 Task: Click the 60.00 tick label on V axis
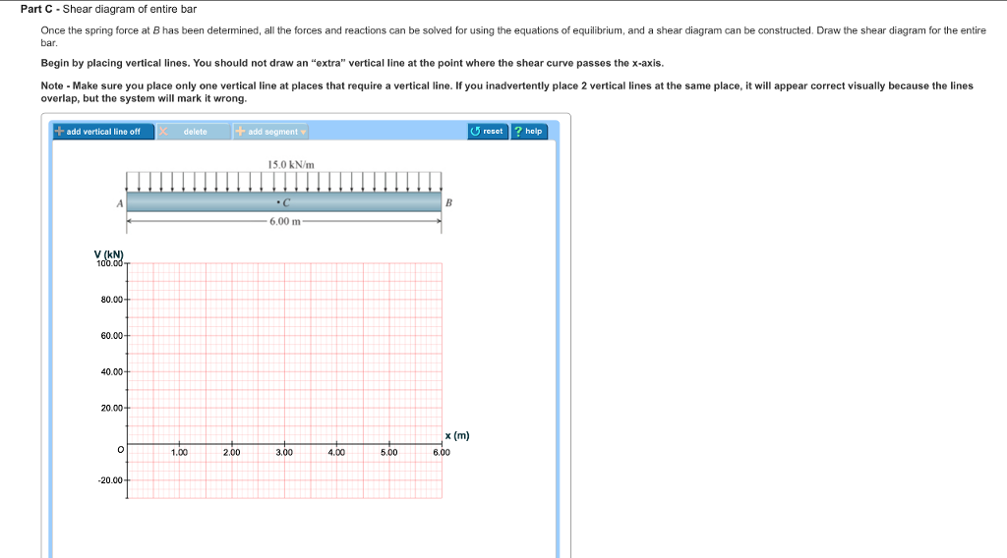(x=112, y=336)
